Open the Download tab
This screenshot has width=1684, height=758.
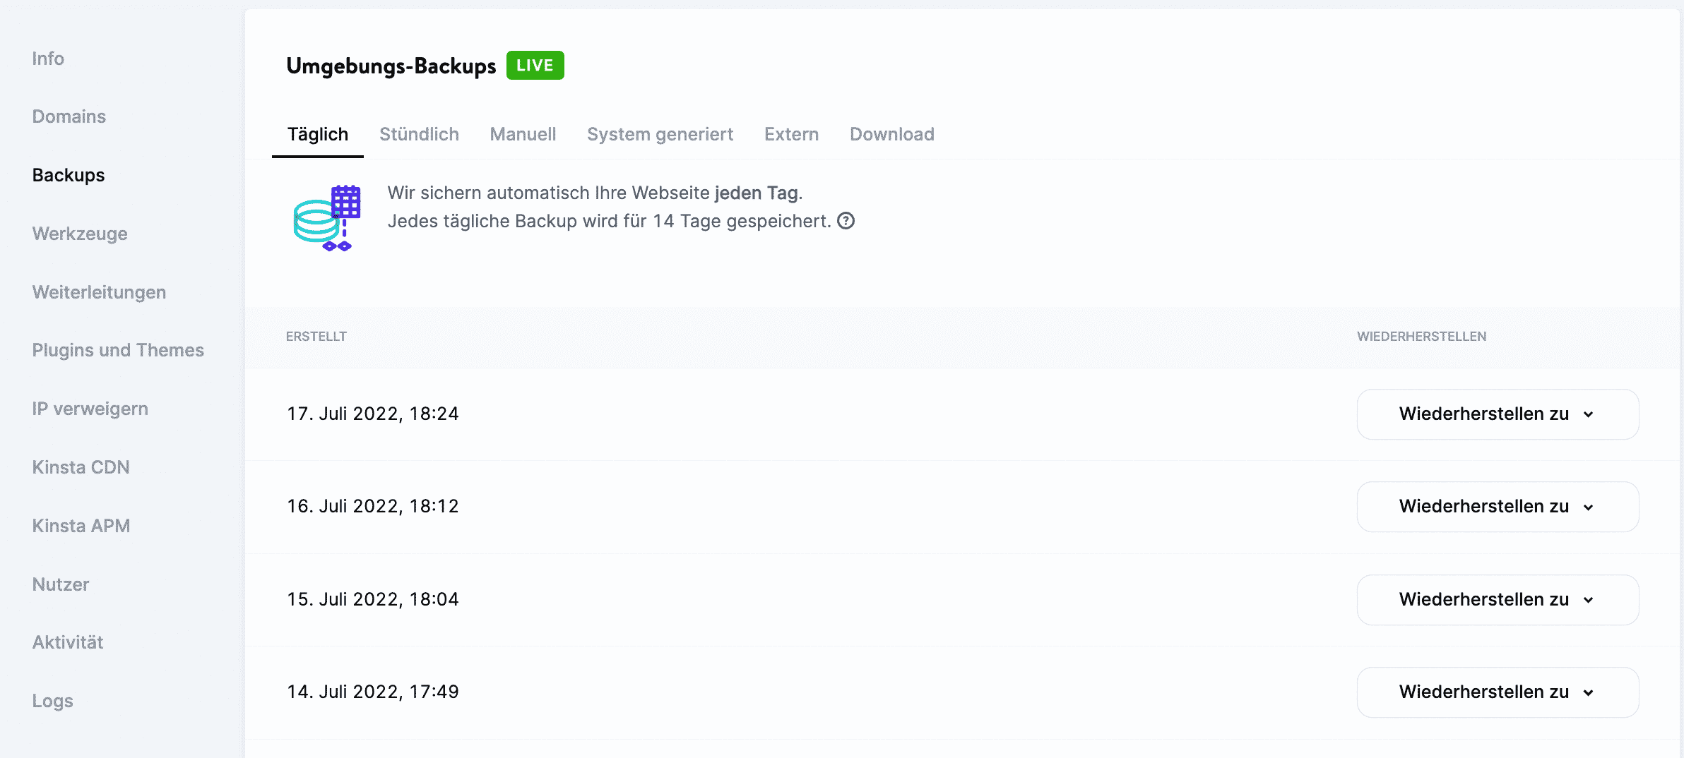[x=892, y=134]
